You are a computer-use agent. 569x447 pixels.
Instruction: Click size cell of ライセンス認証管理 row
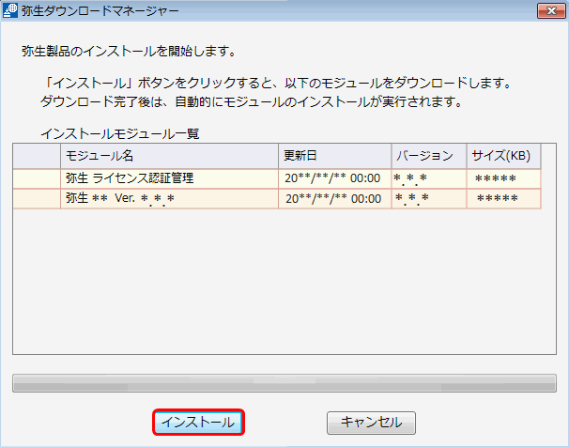(x=503, y=178)
